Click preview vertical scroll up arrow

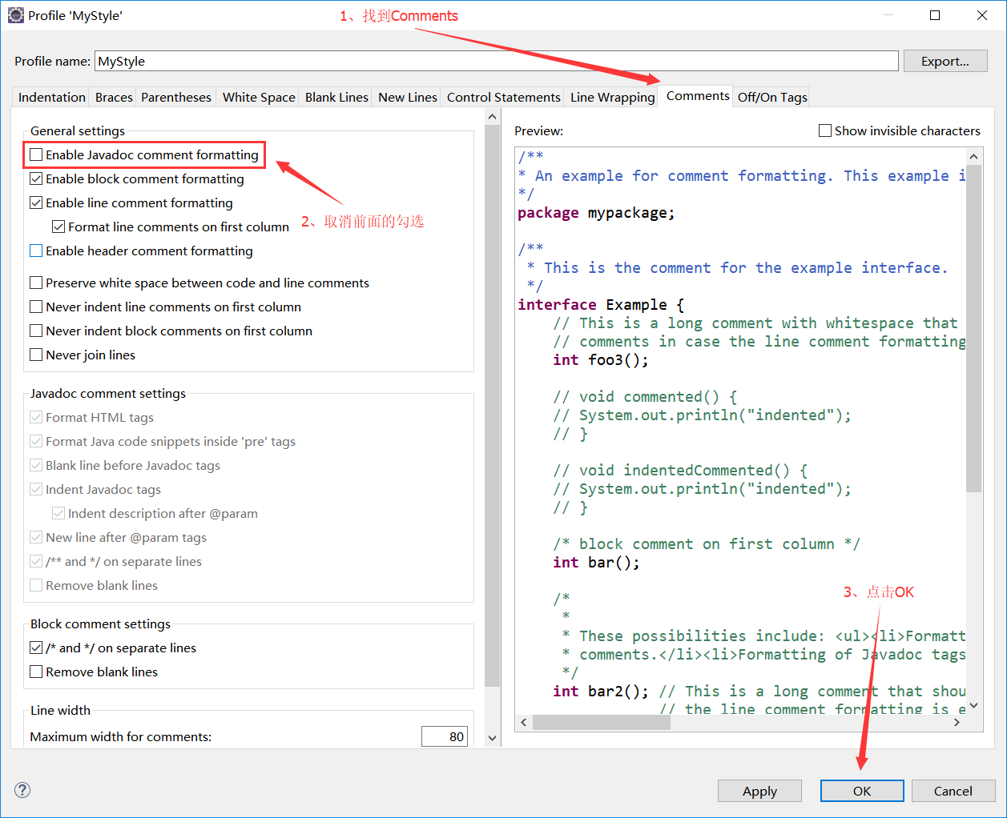[974, 157]
